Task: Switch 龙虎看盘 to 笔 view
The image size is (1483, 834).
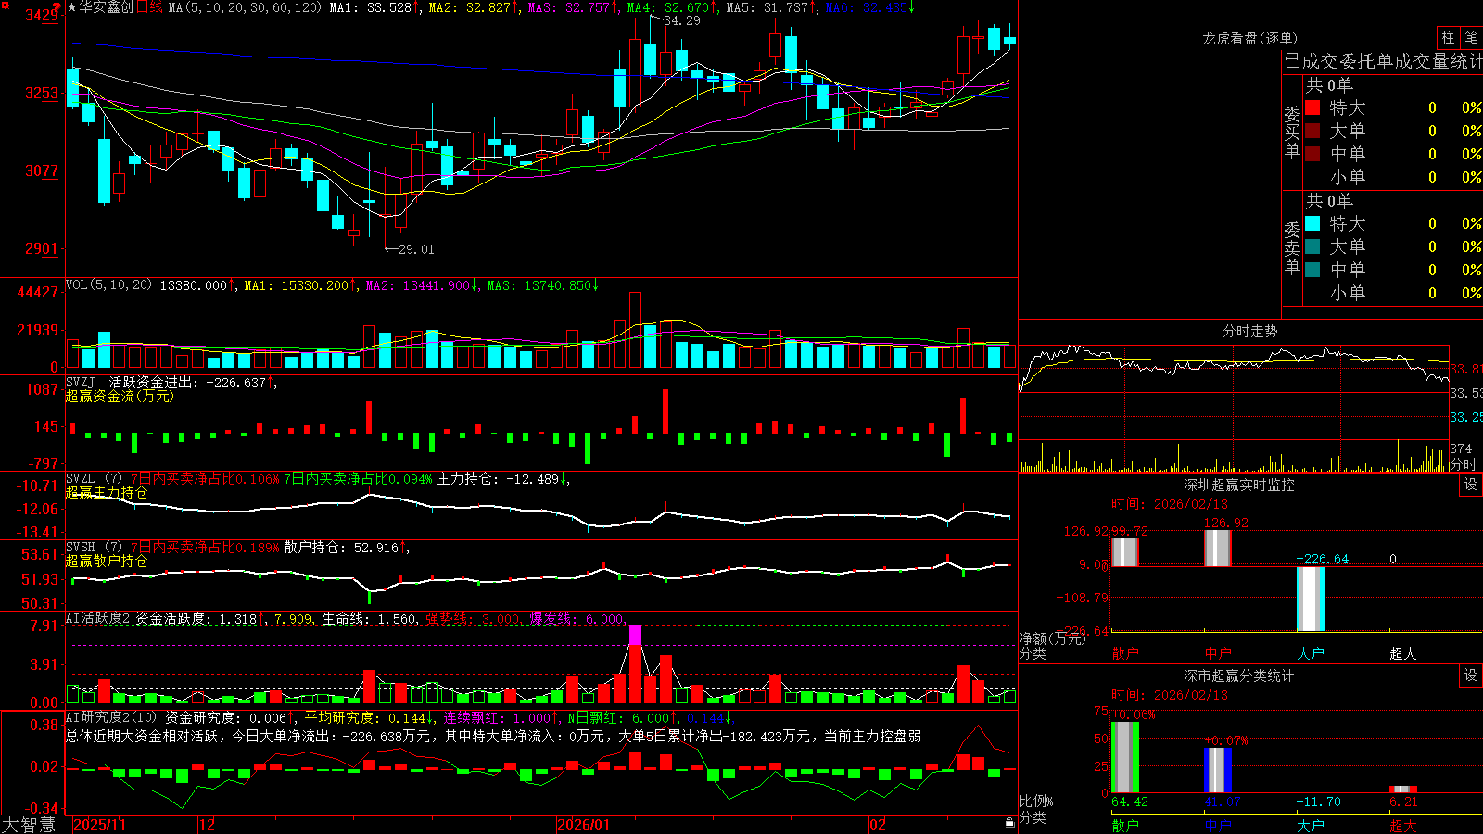Action: coord(1471,37)
